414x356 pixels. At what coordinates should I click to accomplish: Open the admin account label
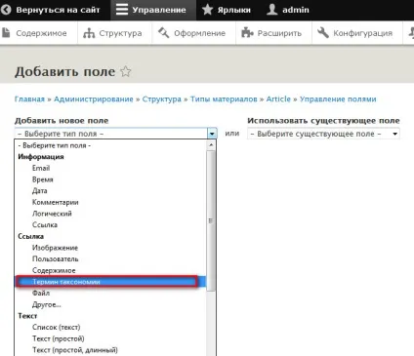click(x=296, y=10)
